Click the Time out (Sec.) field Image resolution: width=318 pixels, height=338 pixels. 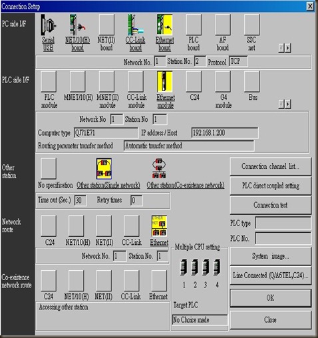pos(80,200)
